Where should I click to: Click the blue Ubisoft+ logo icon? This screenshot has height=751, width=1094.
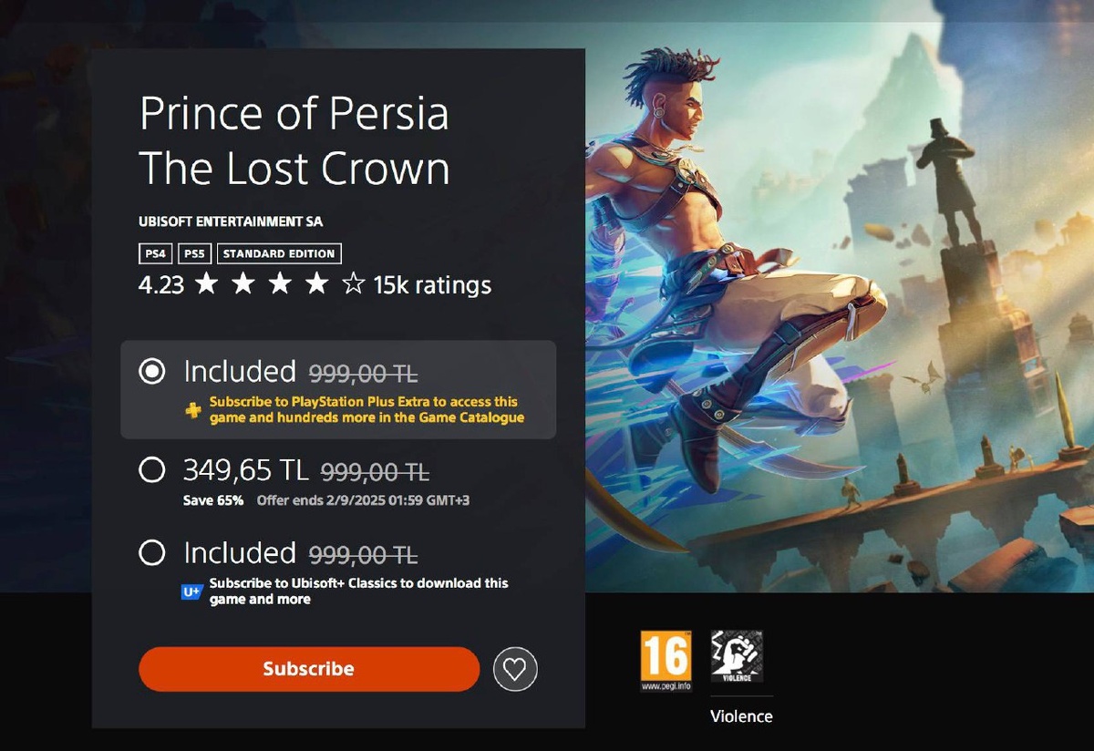pyautogui.click(x=191, y=592)
